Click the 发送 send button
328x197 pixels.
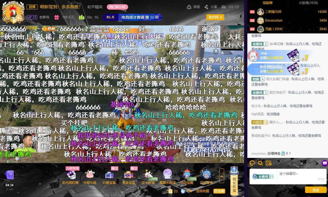coord(316,190)
